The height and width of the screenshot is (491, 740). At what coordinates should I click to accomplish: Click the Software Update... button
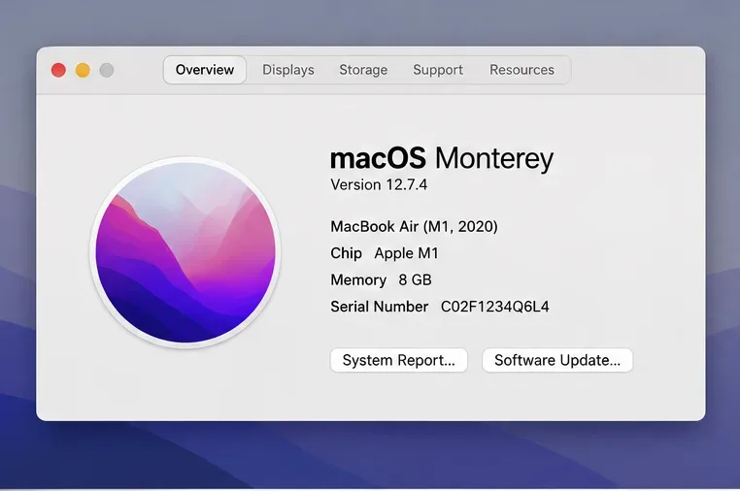point(556,360)
